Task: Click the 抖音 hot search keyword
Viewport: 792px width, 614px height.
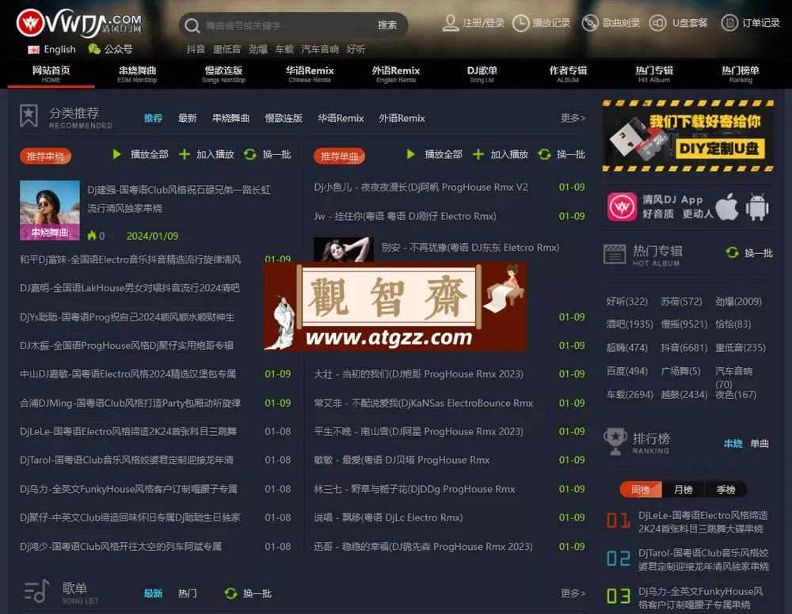Action: pos(196,49)
